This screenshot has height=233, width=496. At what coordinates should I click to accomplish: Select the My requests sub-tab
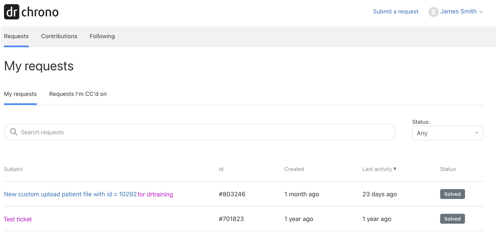20,94
